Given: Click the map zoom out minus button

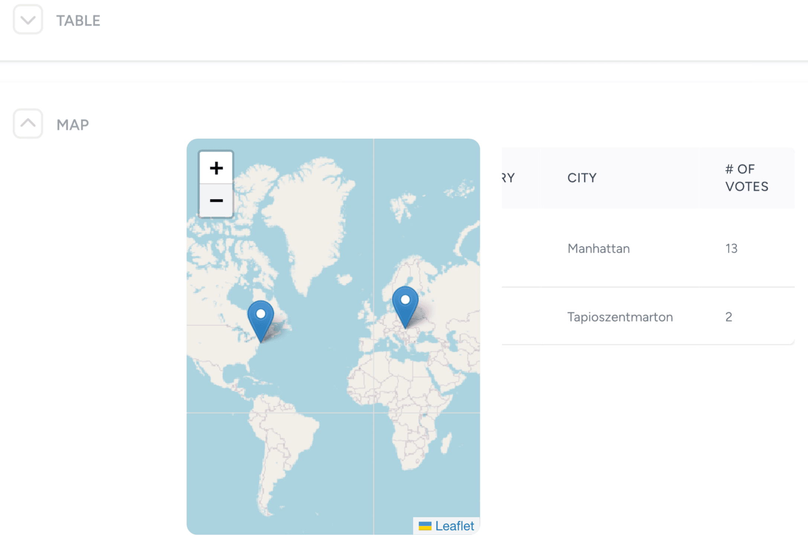Looking at the screenshot, I should (216, 201).
